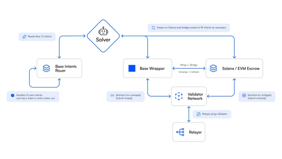282x159 pixels.
Task: Click the Solver title text
Action: 103,39
